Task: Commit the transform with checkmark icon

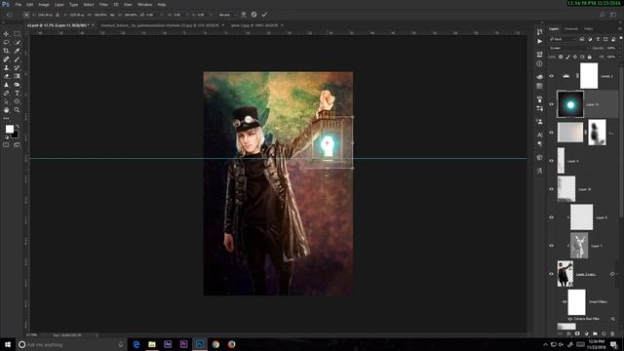Action: pyautogui.click(x=264, y=15)
